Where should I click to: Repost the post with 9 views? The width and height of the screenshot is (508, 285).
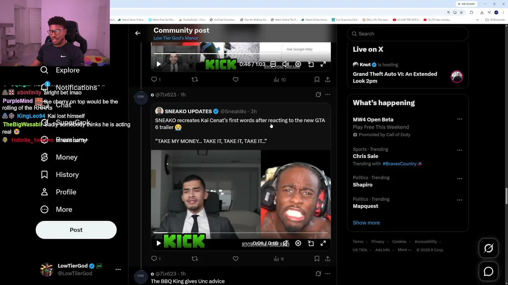pos(194,258)
